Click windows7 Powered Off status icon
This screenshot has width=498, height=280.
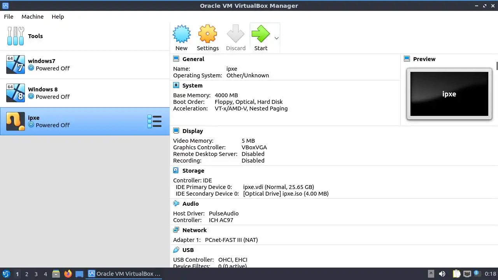(31, 68)
